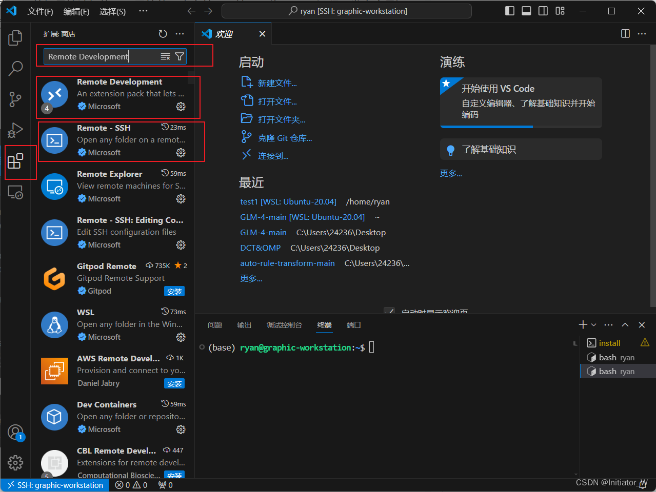This screenshot has height=492, width=656.
Task: Switch to the 输出 panel tab
Action: (244, 325)
